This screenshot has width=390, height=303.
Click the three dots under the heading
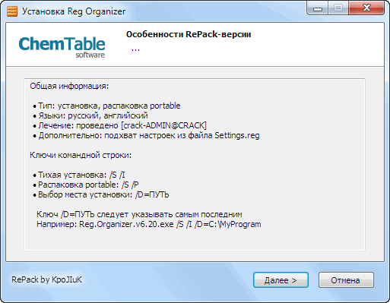[135, 50]
